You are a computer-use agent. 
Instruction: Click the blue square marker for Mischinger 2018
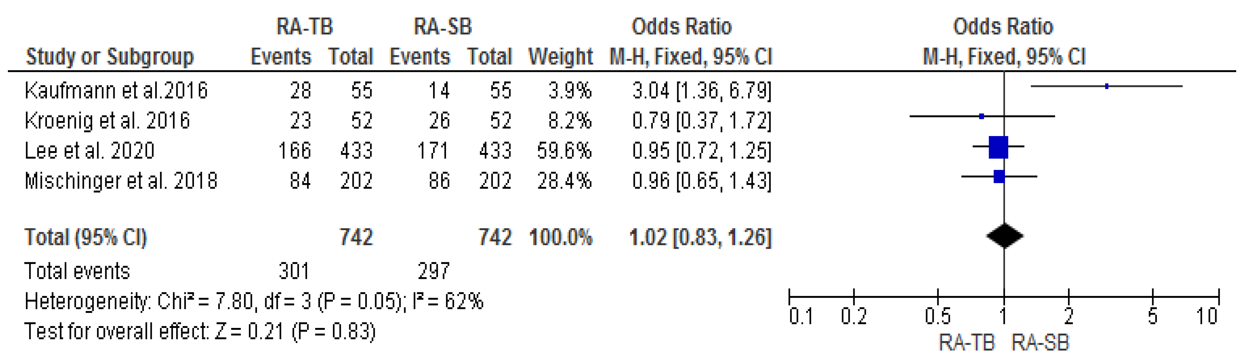point(999,177)
